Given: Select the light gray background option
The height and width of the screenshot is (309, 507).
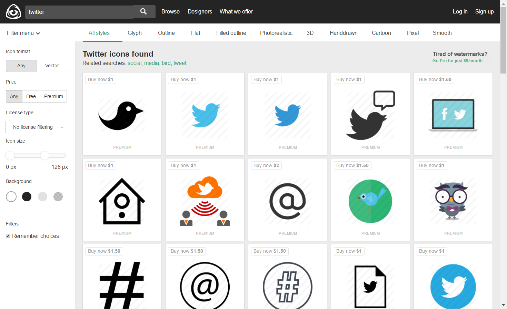Looking at the screenshot, I should [42, 196].
